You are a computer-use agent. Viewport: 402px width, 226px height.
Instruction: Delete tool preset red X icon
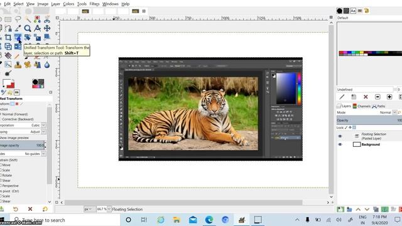30,209
